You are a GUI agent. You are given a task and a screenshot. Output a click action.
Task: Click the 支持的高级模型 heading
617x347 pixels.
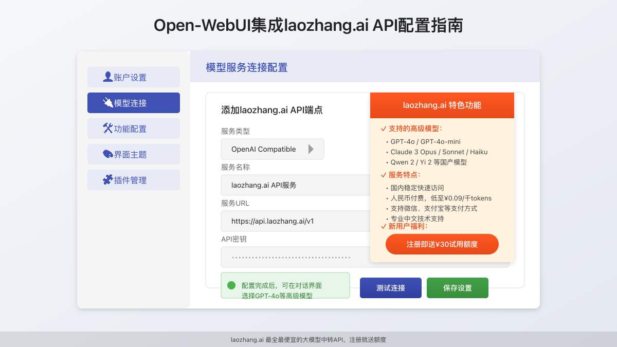415,129
